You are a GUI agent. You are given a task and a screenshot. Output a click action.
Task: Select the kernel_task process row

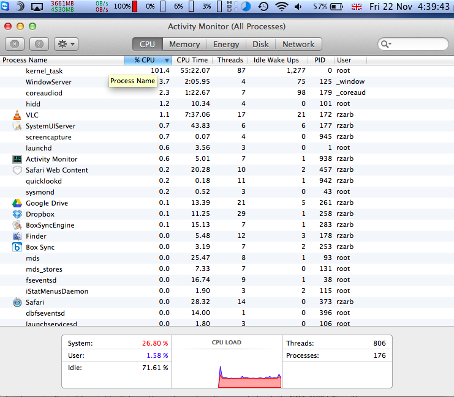coord(227,71)
